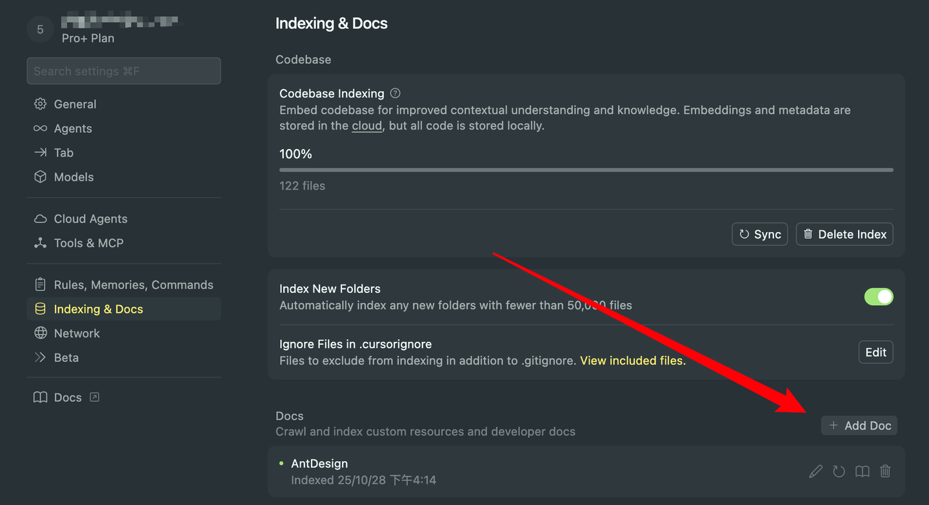Viewport: 929px width, 505px height.
Task: Click the Add Doc button
Action: [859, 426]
